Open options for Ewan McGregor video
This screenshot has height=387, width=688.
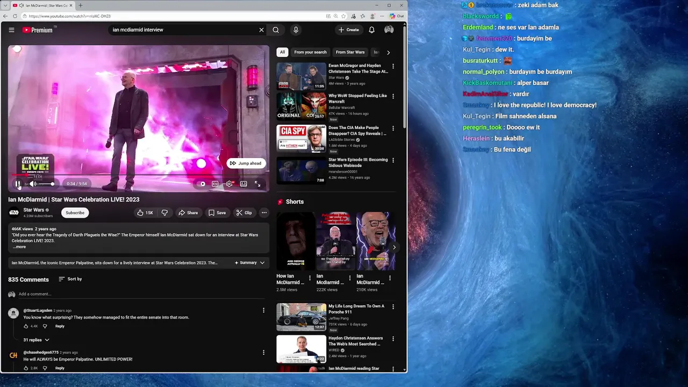pos(393,66)
